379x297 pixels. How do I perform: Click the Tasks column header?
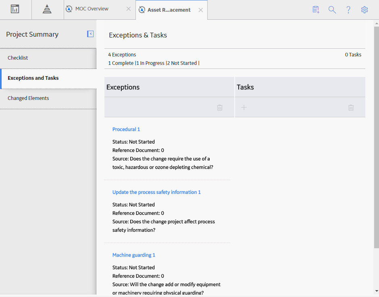300,87
